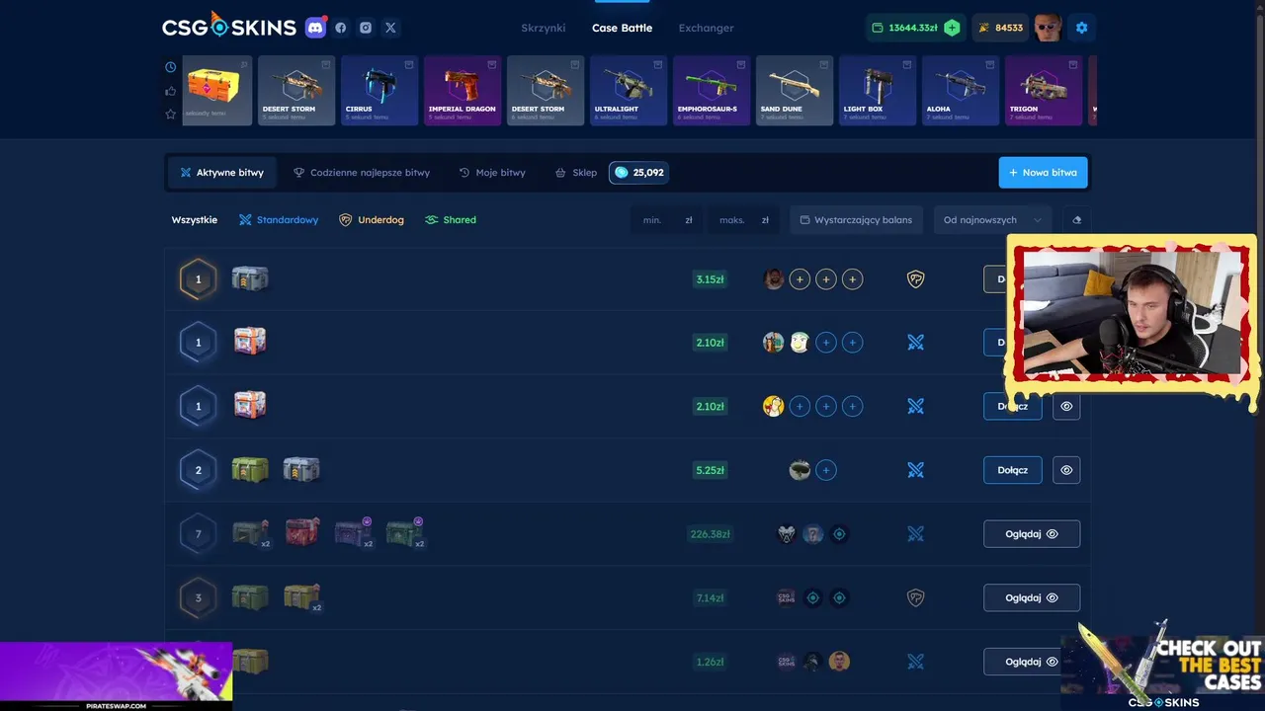Click the 25,092 coin balance badge
Viewport: 1265px width, 711px height.
(x=638, y=172)
